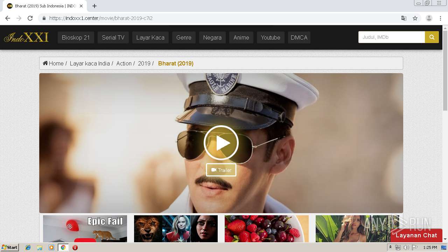This screenshot has height=252, width=448.
Task: Click the browser back arrow
Action: 8,18
